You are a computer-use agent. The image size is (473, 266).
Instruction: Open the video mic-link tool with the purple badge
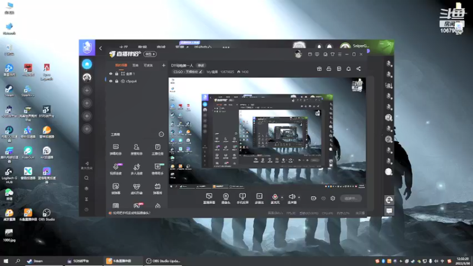tap(115, 169)
